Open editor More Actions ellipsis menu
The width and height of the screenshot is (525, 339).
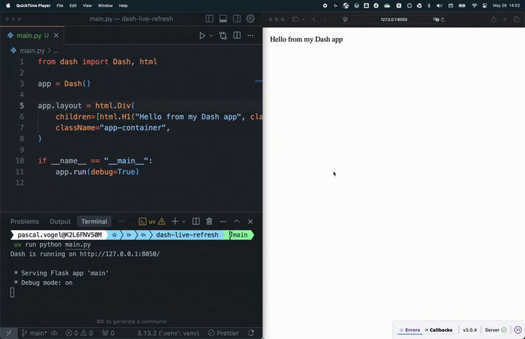click(x=251, y=35)
